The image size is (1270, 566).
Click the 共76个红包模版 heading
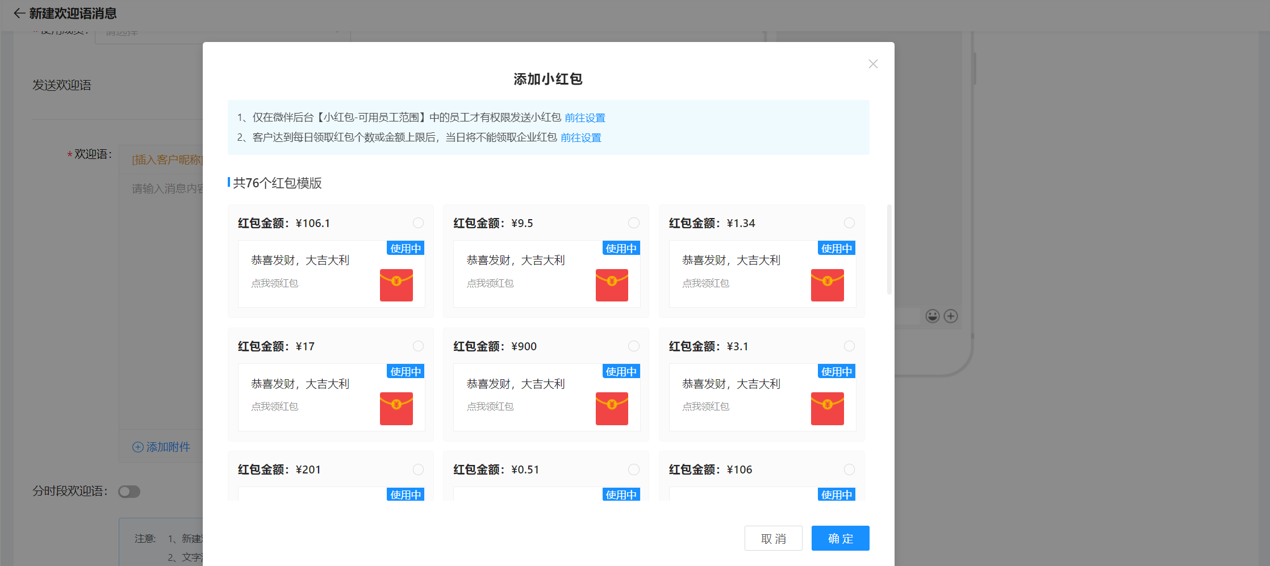(277, 183)
